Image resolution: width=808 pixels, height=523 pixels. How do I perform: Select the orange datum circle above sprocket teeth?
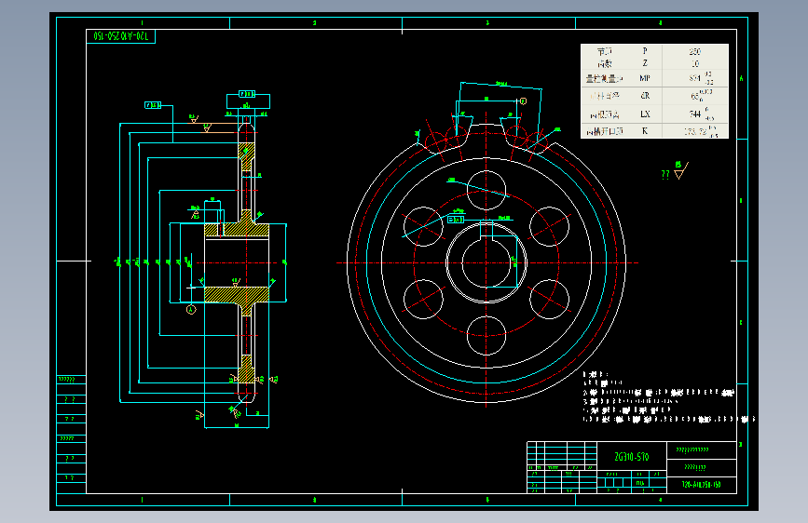coord(523,101)
